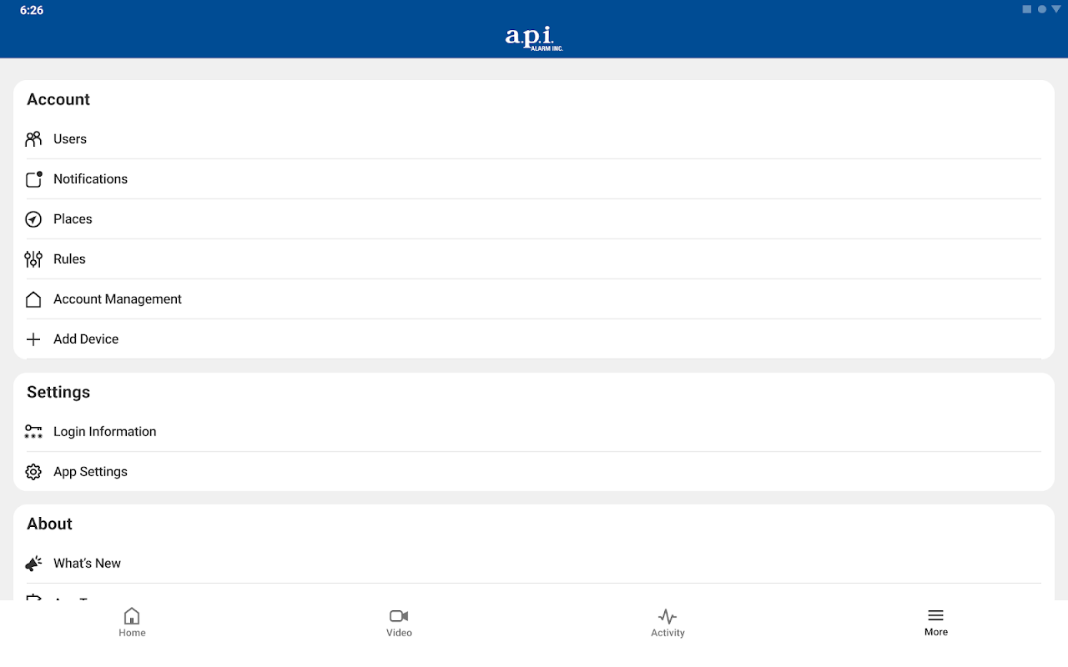Viewport: 1068px width, 667px height.
Task: Open Login Information
Action: 534,432
